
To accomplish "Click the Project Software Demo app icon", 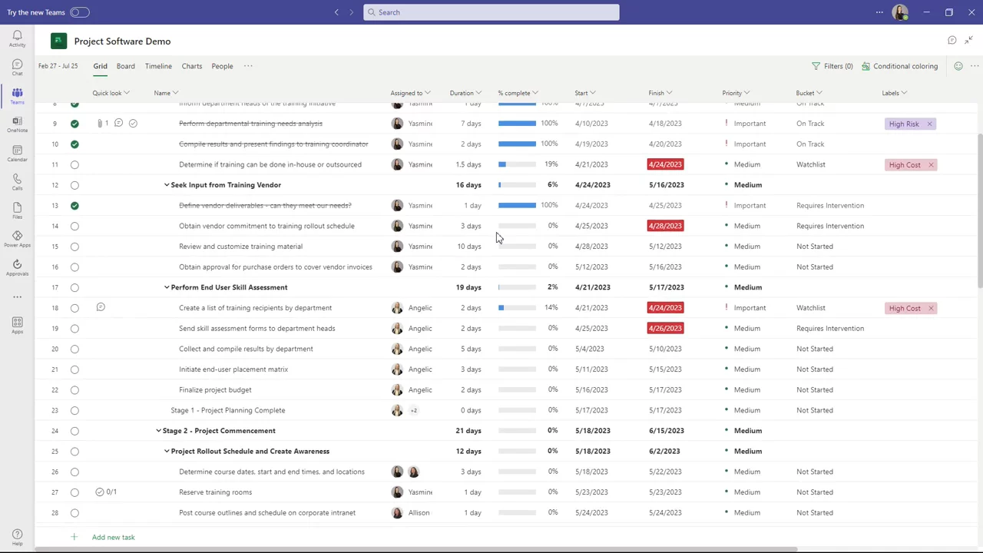I will (59, 41).
